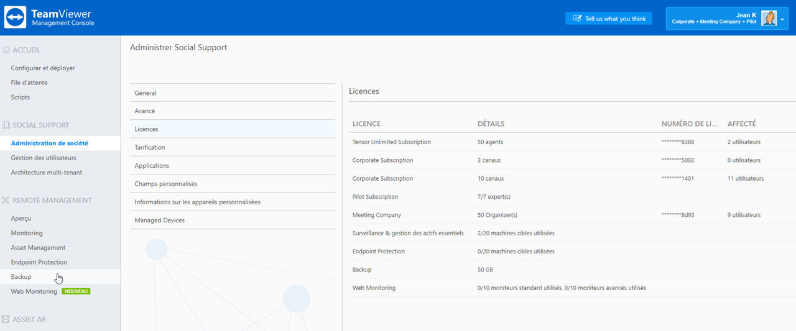Click the Remote Management section icon
The height and width of the screenshot is (331, 796).
coord(6,200)
